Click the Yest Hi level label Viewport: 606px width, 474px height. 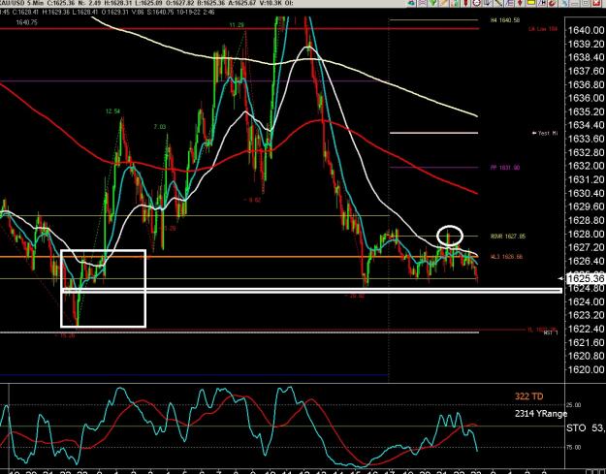(x=545, y=133)
